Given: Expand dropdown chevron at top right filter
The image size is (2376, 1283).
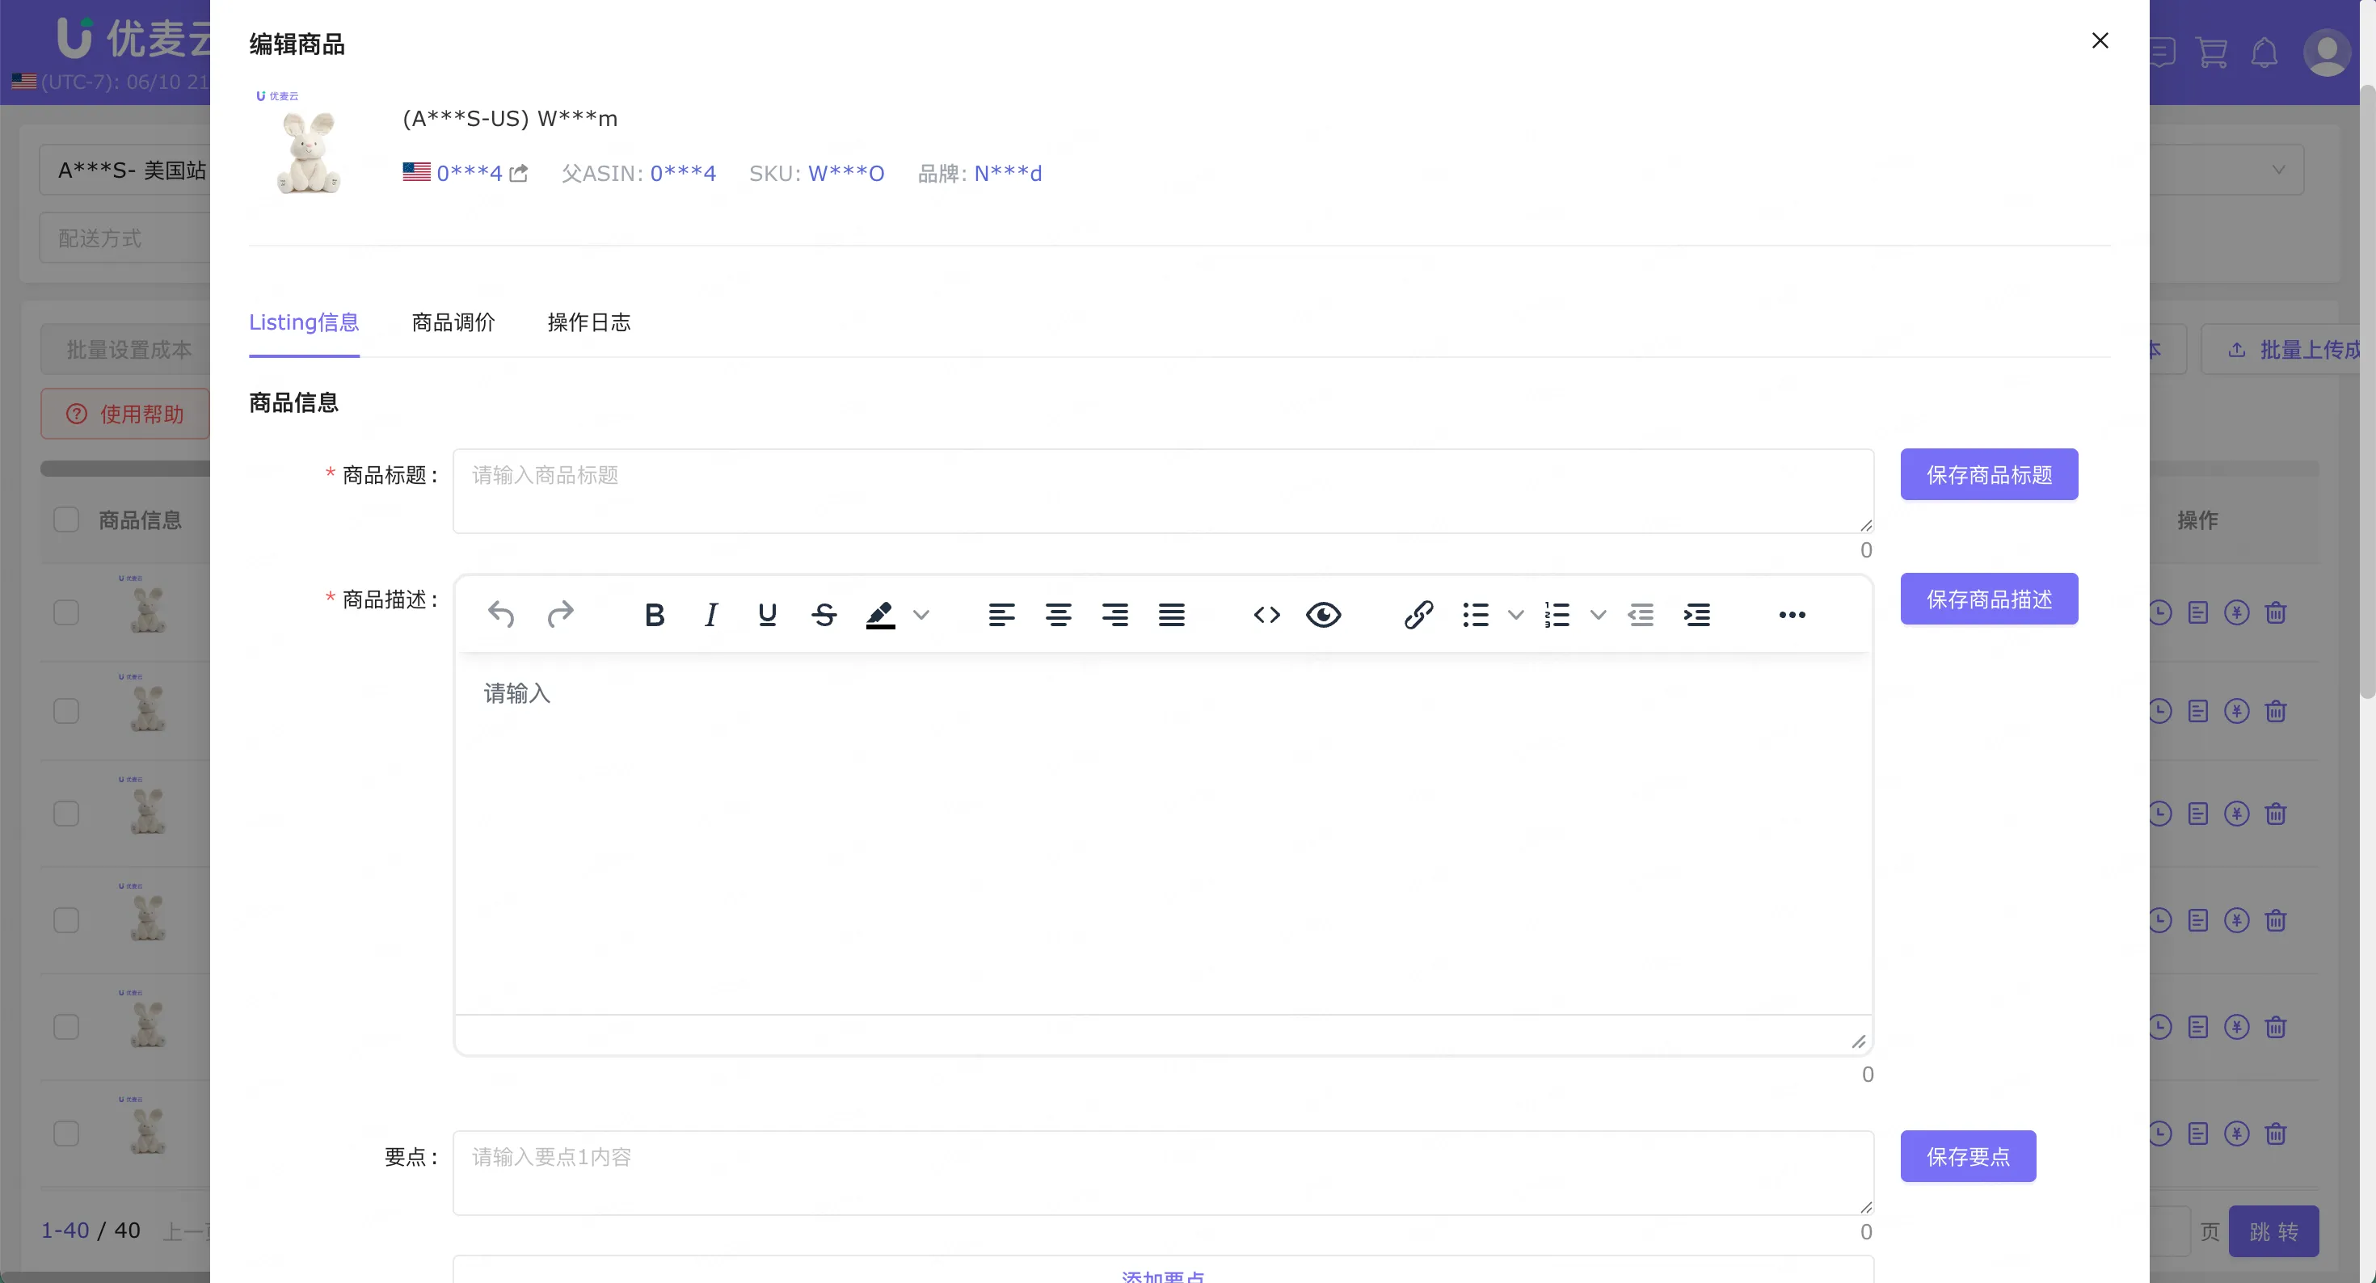Looking at the screenshot, I should (2277, 170).
